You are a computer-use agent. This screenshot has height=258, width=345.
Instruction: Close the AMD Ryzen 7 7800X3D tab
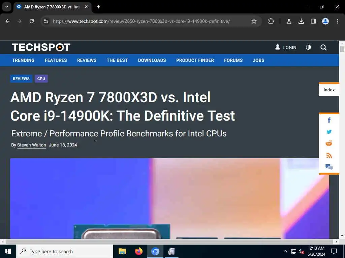86,7
